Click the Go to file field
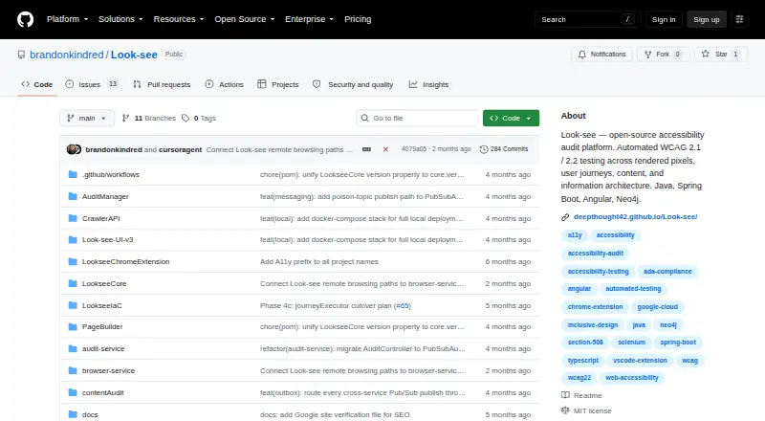 417,119
